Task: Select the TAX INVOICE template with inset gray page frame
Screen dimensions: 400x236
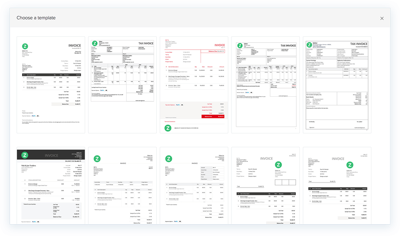Action: click(265, 84)
